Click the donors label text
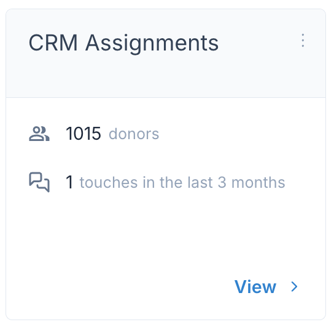This screenshot has height=330, width=334. [x=134, y=134]
